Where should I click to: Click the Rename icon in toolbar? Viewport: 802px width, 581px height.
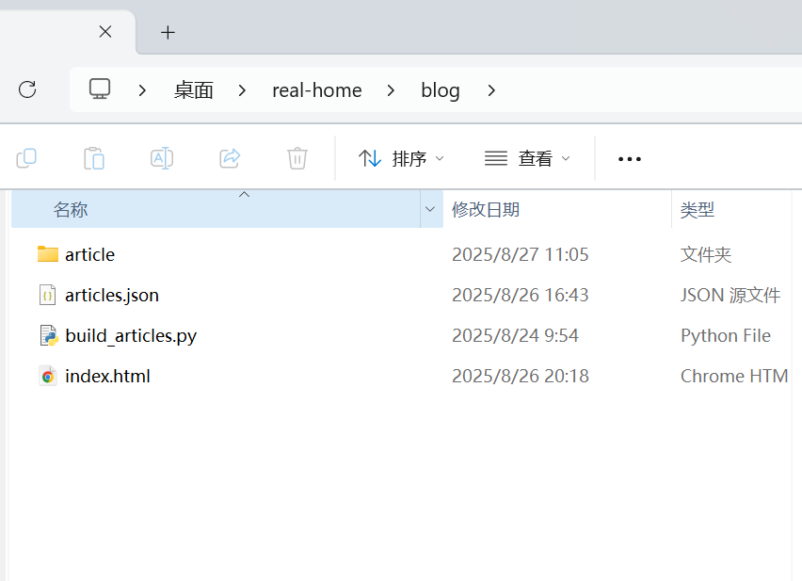point(162,158)
